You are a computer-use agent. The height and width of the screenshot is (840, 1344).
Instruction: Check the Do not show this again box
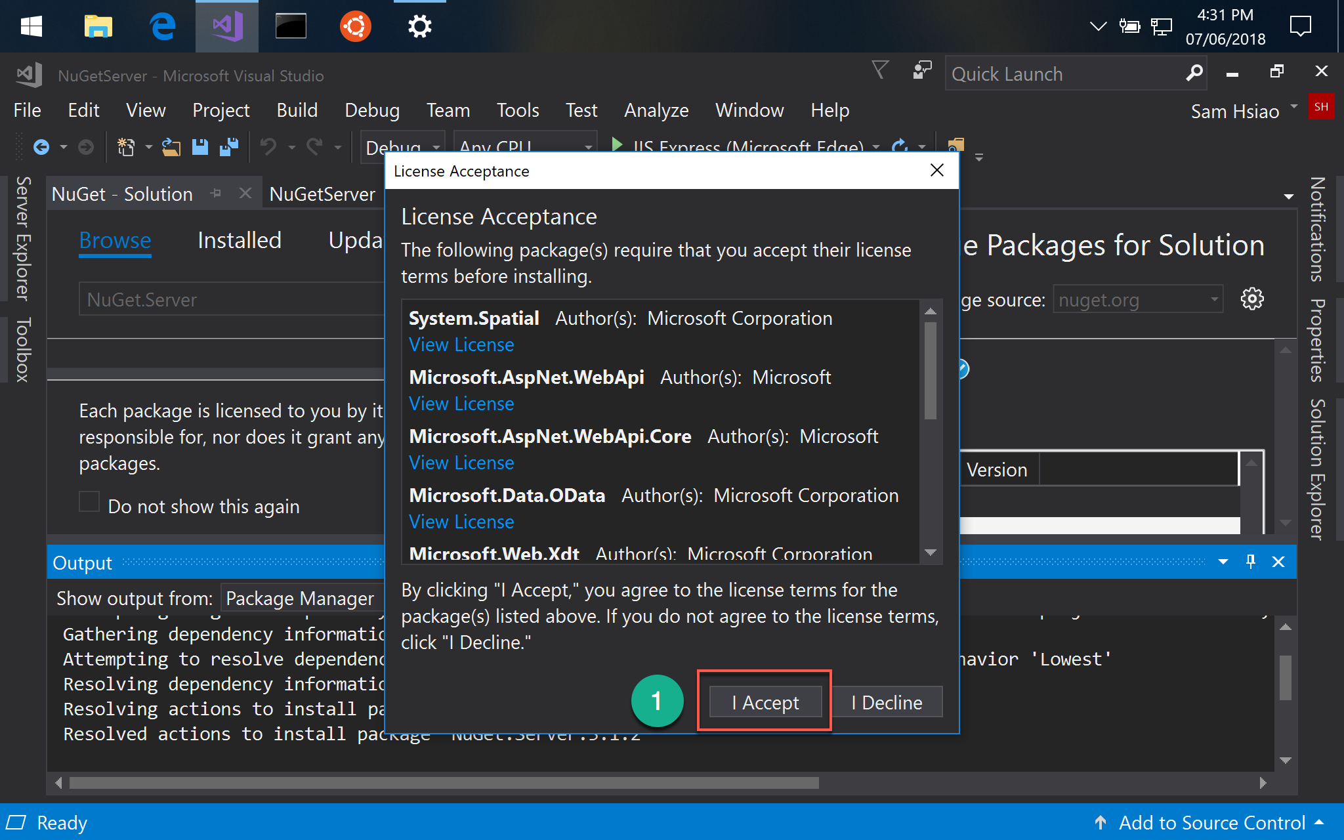click(89, 504)
